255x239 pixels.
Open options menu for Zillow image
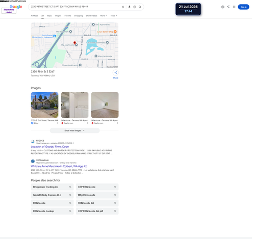click(57, 123)
